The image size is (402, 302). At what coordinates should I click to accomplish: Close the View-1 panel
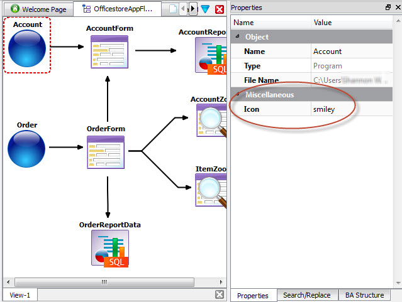click(x=219, y=294)
